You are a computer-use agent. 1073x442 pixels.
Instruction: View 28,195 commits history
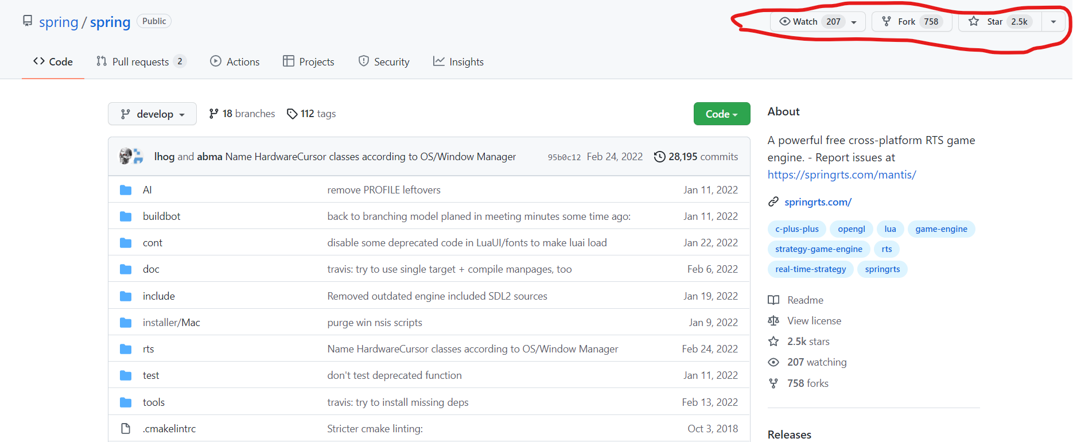696,157
